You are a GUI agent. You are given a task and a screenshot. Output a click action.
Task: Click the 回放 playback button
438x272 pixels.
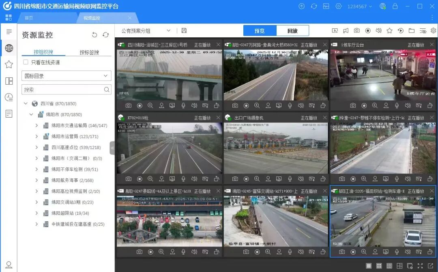point(292,31)
